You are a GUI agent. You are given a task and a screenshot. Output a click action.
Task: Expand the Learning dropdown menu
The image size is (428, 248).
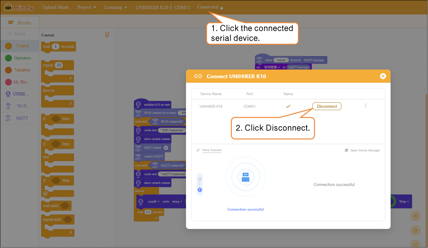[116, 7]
